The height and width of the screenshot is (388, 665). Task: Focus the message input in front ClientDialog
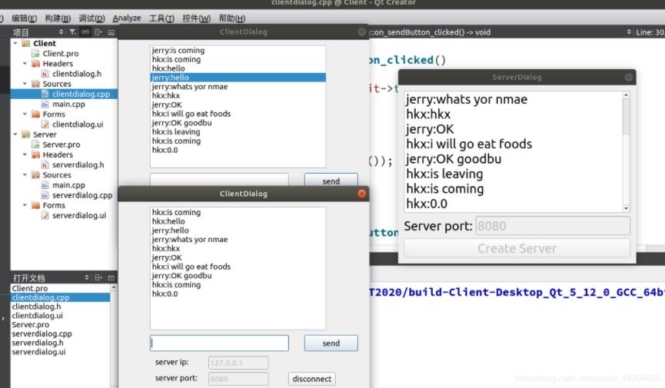click(x=219, y=343)
